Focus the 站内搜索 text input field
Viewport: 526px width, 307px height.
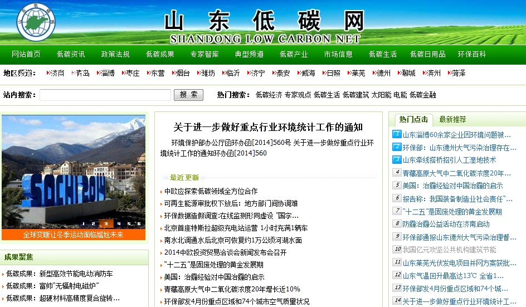pyautogui.click(x=105, y=95)
